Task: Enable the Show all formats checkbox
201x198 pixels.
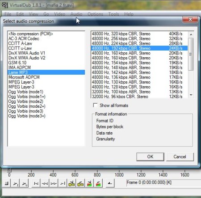Action: coord(95,105)
